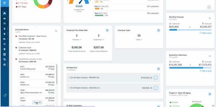The height and width of the screenshot is (107, 216).
Task: Click View All in alerts list
Action: pyautogui.click(x=37, y=102)
